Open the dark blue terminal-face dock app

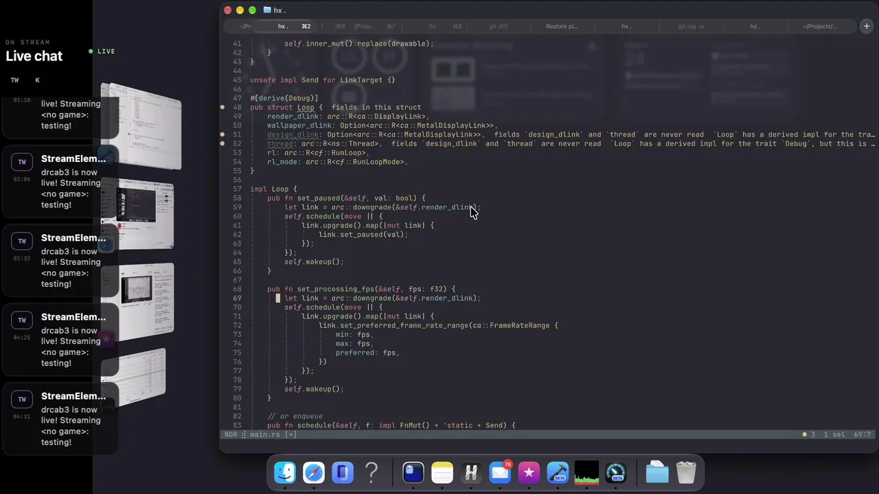413,472
